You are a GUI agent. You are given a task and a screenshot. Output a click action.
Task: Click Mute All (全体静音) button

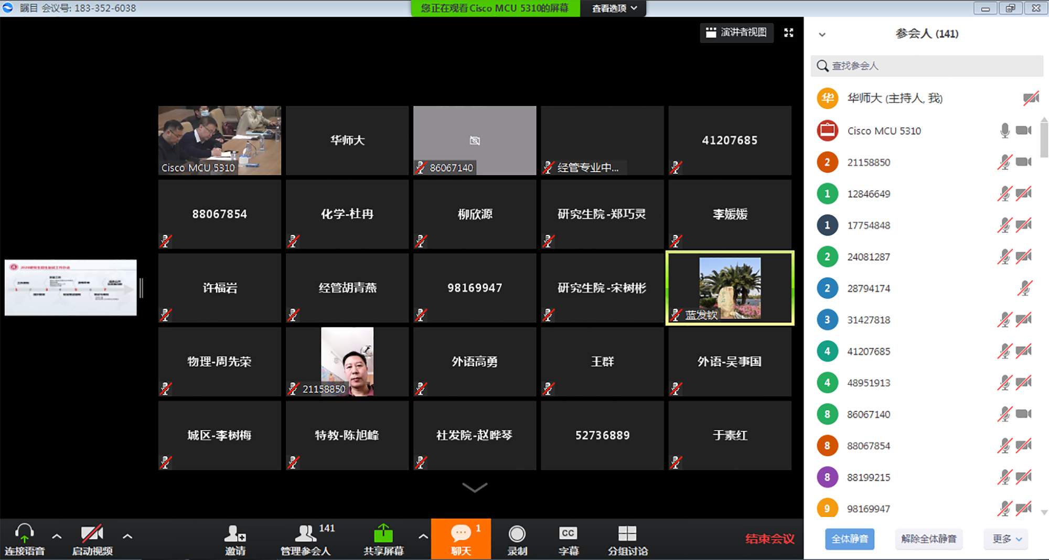pyautogui.click(x=849, y=539)
